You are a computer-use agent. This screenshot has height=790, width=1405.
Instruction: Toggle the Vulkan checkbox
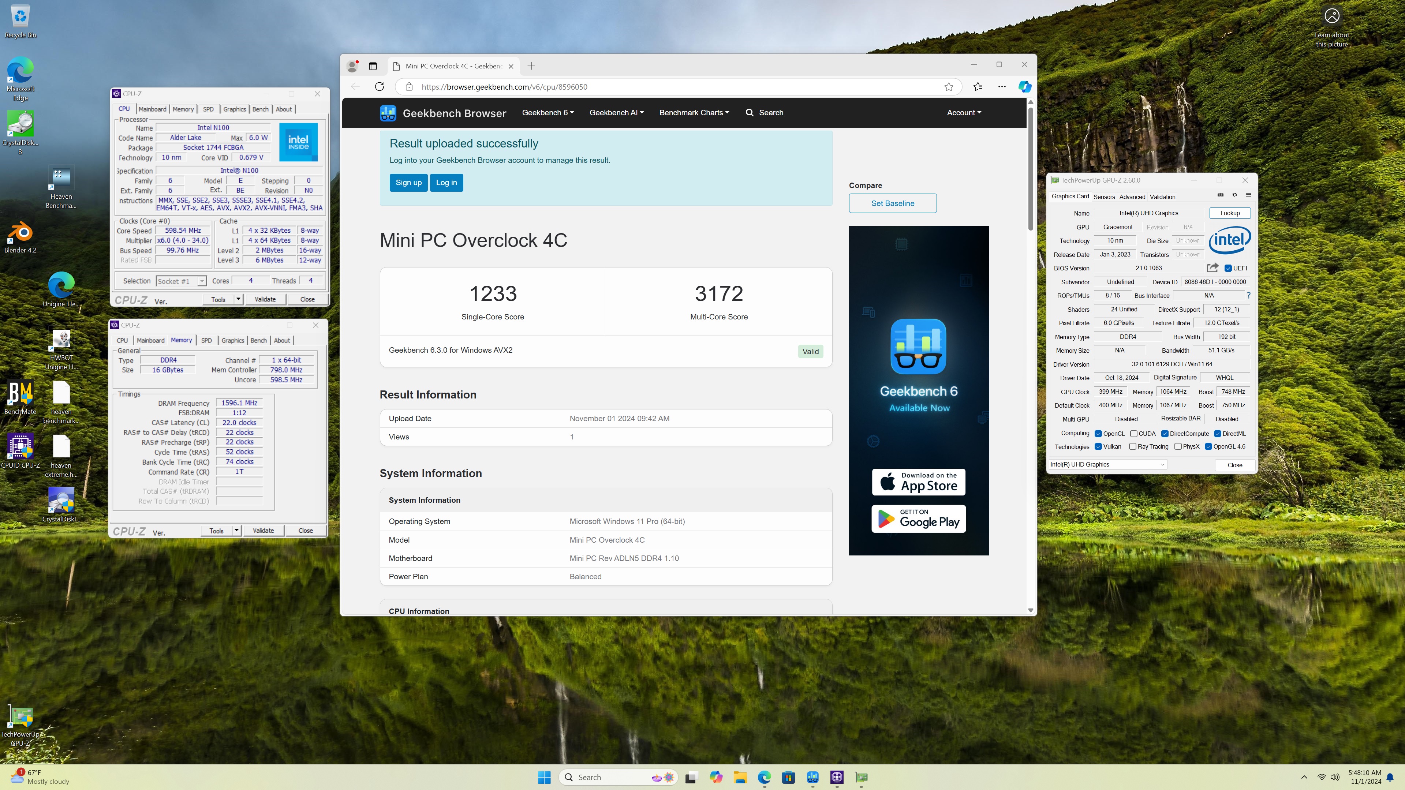pos(1098,446)
